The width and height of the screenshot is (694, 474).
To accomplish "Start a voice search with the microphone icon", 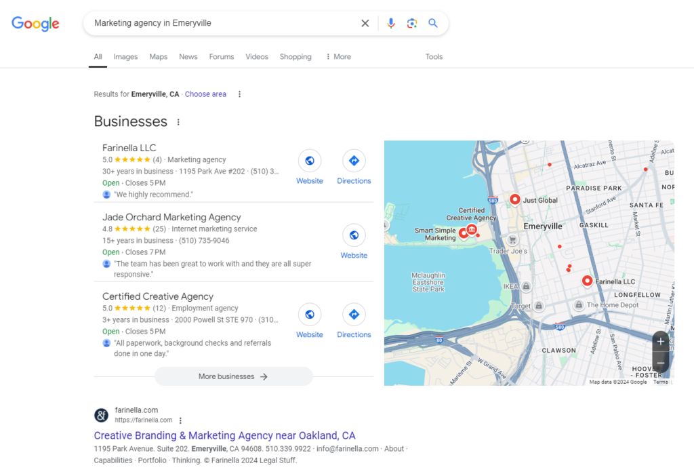I will pyautogui.click(x=391, y=22).
